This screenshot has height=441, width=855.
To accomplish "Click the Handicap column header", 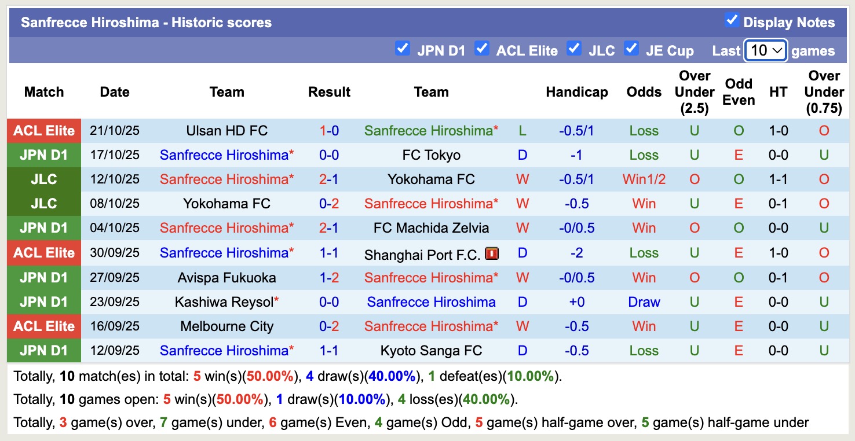I will pyautogui.click(x=577, y=91).
